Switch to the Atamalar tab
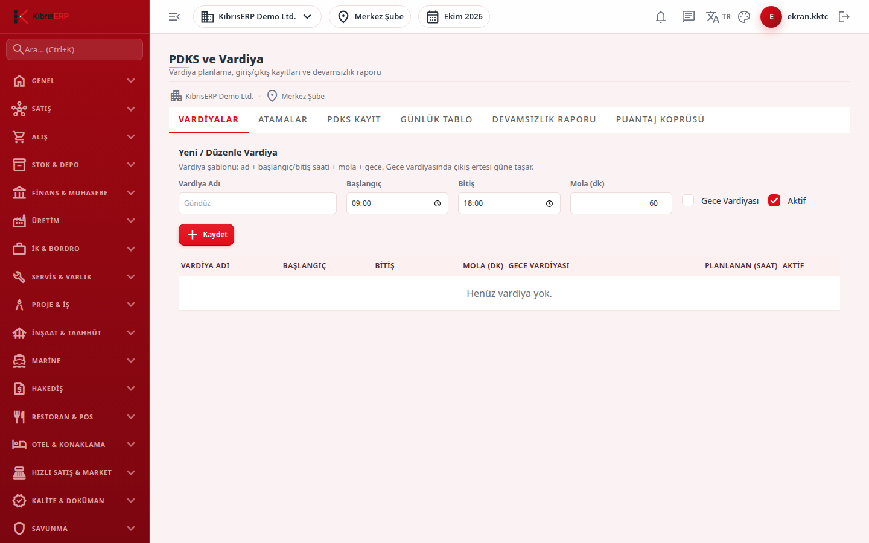Image resolution: width=869 pixels, height=543 pixels. coord(283,119)
